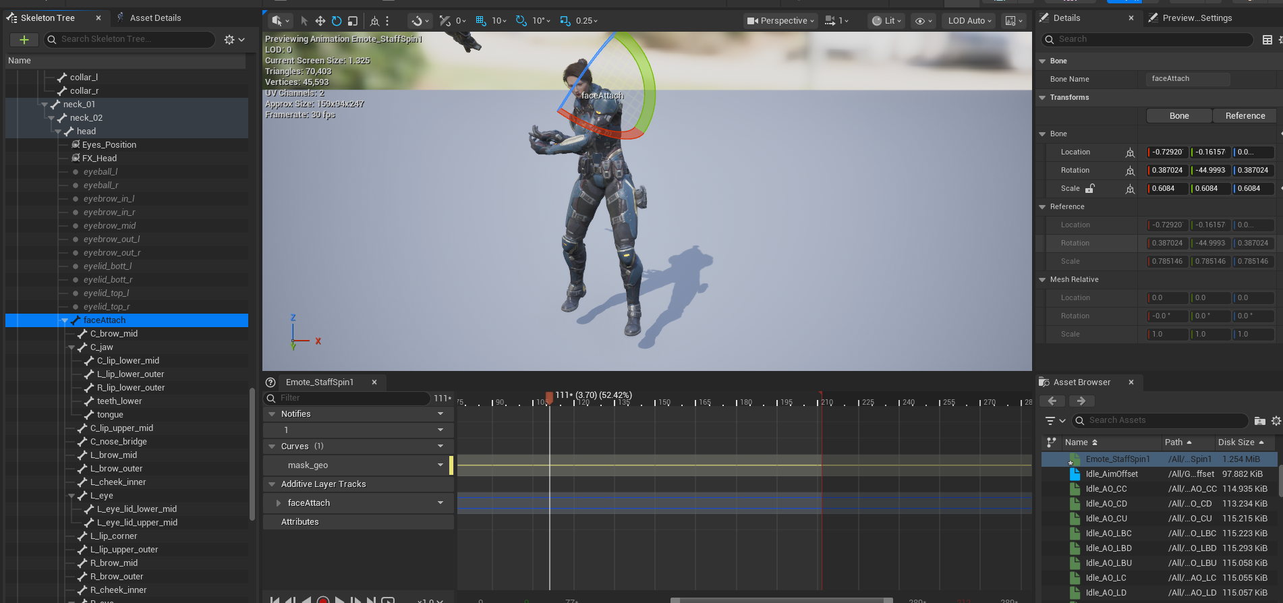
Task: Click the Bone transform button
Action: (x=1178, y=116)
